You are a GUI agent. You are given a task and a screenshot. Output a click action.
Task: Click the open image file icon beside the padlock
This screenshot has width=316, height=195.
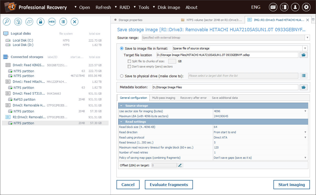point(29,22)
